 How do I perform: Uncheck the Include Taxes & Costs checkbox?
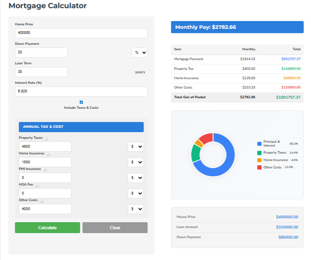pos(81,102)
